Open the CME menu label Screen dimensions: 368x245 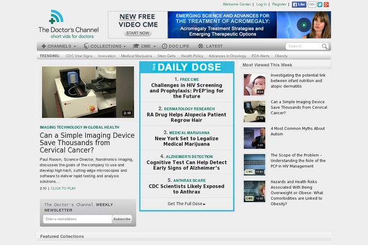point(146,46)
